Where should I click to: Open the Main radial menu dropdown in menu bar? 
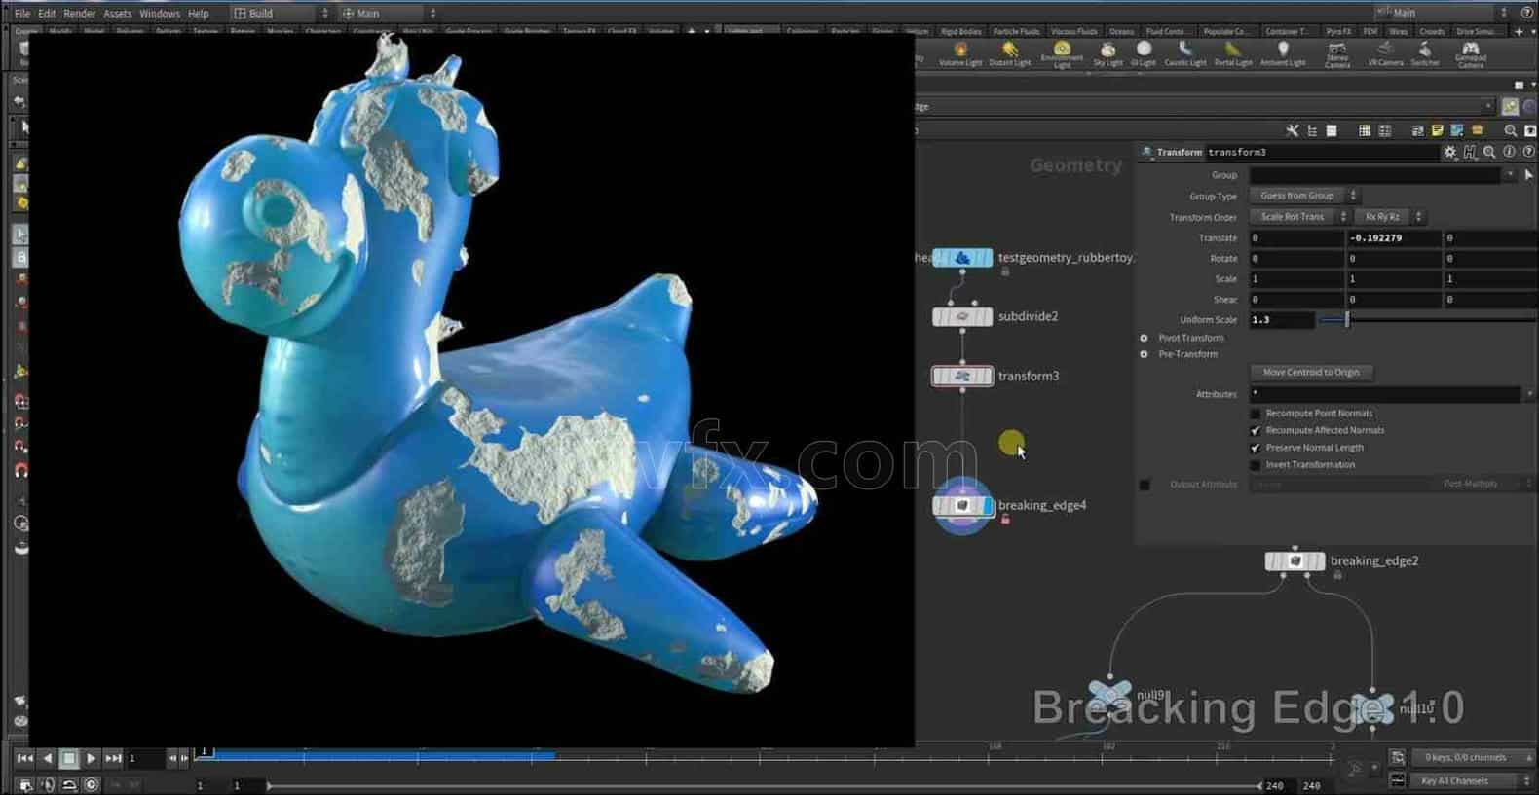click(x=390, y=14)
